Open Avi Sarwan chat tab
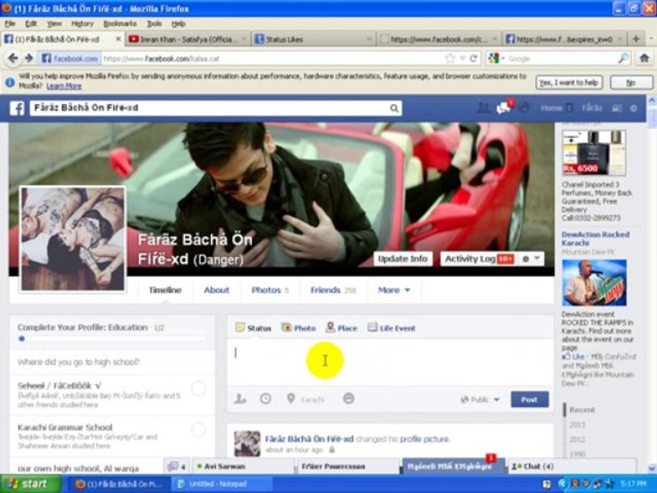657x493 pixels. click(x=244, y=466)
